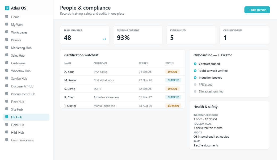
Task: Open the Team Members stat card
Action: tap(85, 35)
